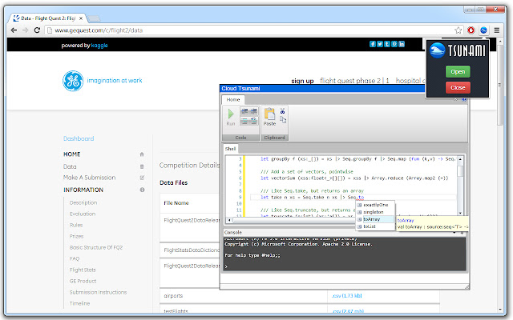Image resolution: width=513 pixels, height=320 pixels.
Task: Click the browser forward arrow
Action: point(25,30)
